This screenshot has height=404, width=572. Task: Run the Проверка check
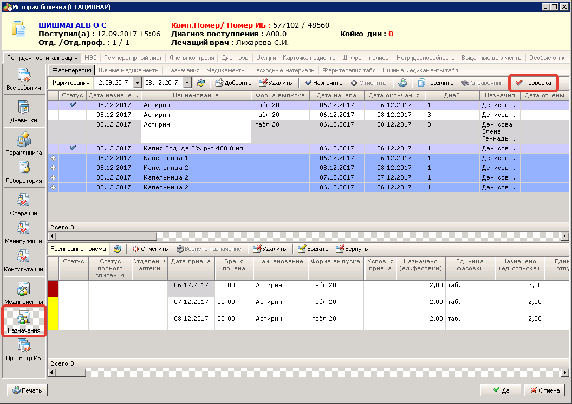pyautogui.click(x=533, y=83)
